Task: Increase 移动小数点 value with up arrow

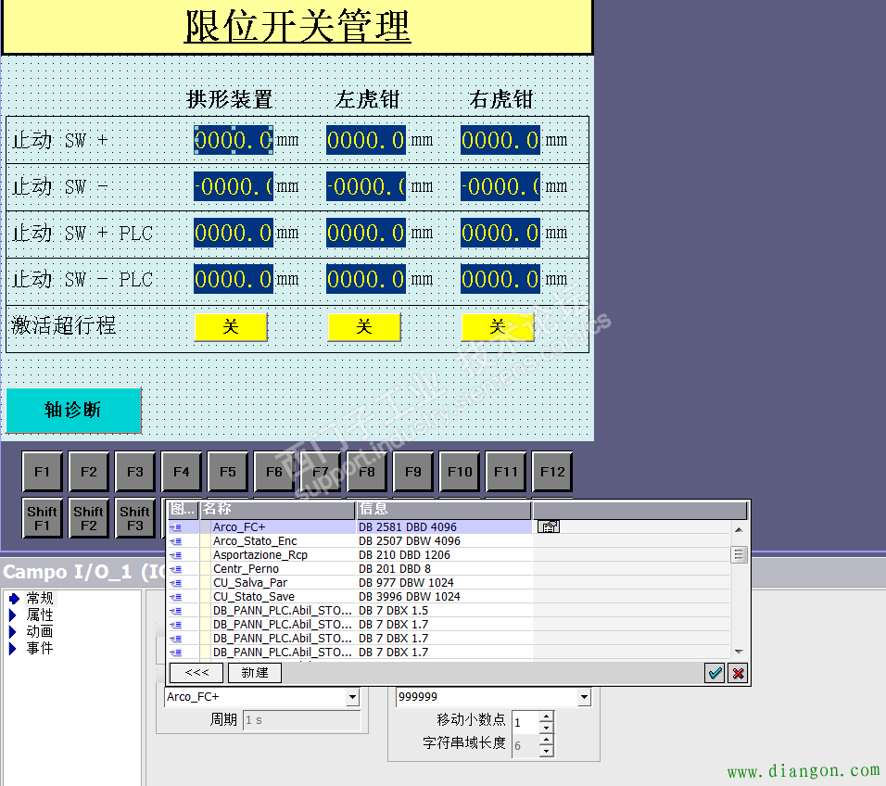Action: click(546, 716)
